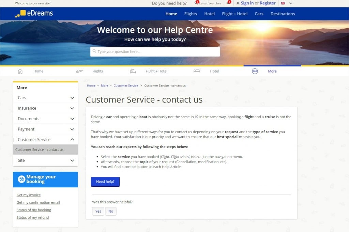Open the Destinations top menu item
The width and height of the screenshot is (349, 232).
click(x=283, y=14)
